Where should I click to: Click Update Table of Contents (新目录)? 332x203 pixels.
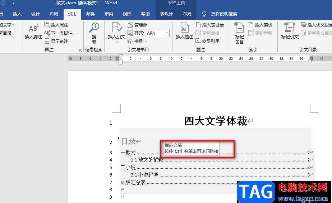click(6, 33)
